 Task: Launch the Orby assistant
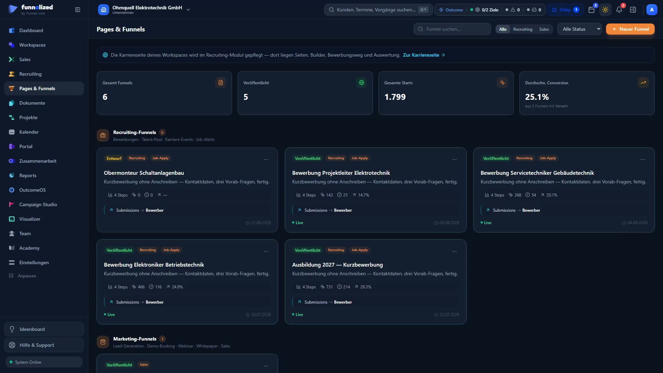point(565,10)
